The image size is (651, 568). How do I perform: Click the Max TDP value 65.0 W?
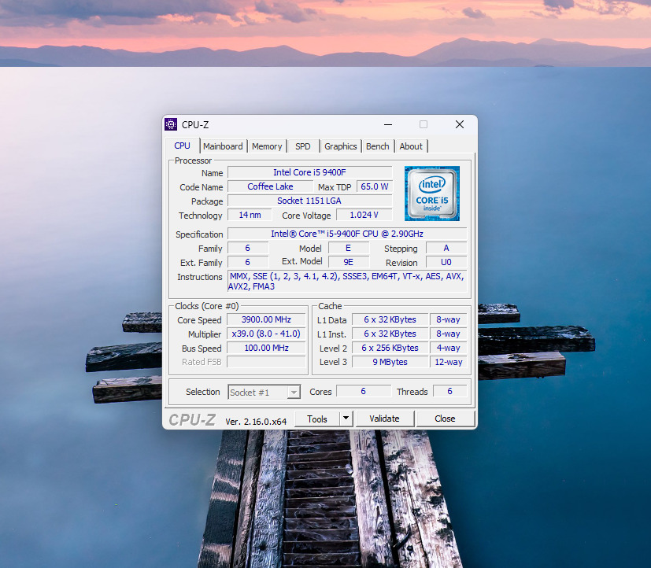375,186
